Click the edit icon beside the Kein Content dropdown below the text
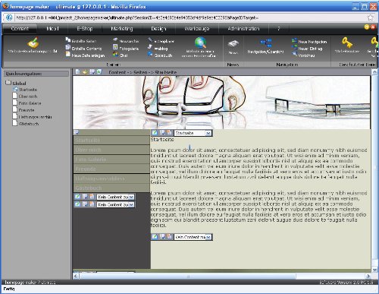This screenshot has width=379, height=294. 155,237
